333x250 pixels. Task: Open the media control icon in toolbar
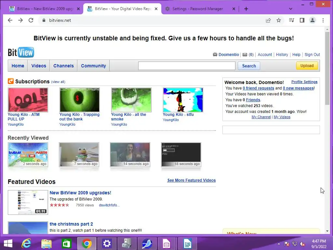[292, 20]
